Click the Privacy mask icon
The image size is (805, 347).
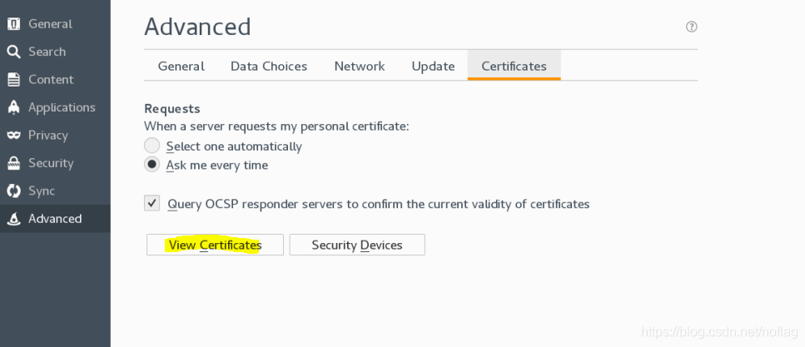(x=14, y=135)
